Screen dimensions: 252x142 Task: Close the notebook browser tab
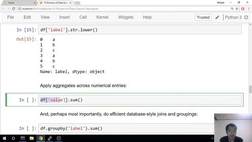(x=70, y=3)
